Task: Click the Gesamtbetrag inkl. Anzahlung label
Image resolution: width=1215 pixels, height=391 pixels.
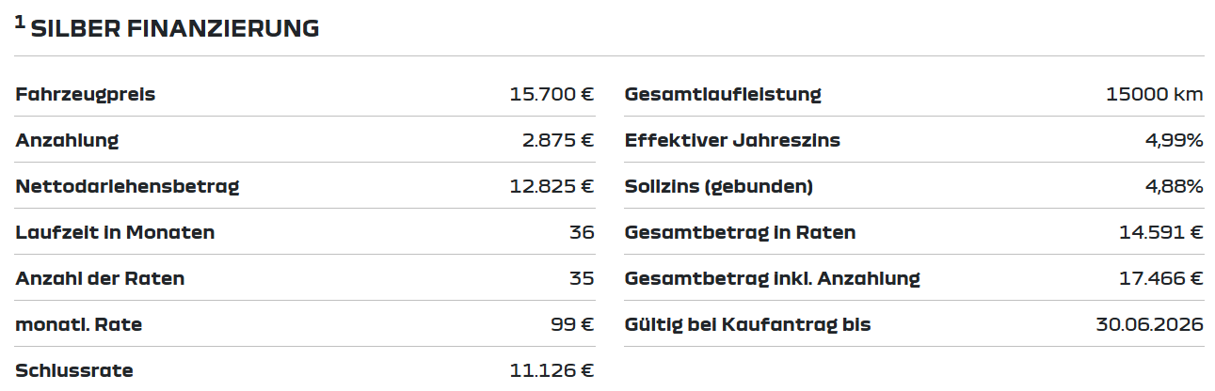Action: pyautogui.click(x=773, y=278)
